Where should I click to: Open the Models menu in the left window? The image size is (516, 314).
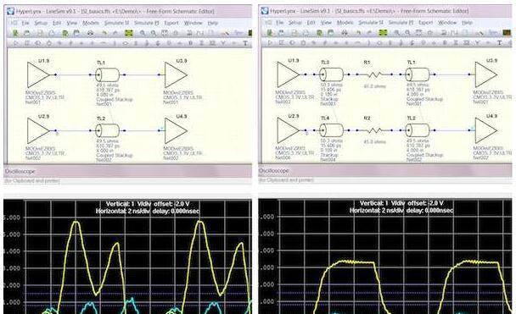pyautogui.click(x=91, y=23)
